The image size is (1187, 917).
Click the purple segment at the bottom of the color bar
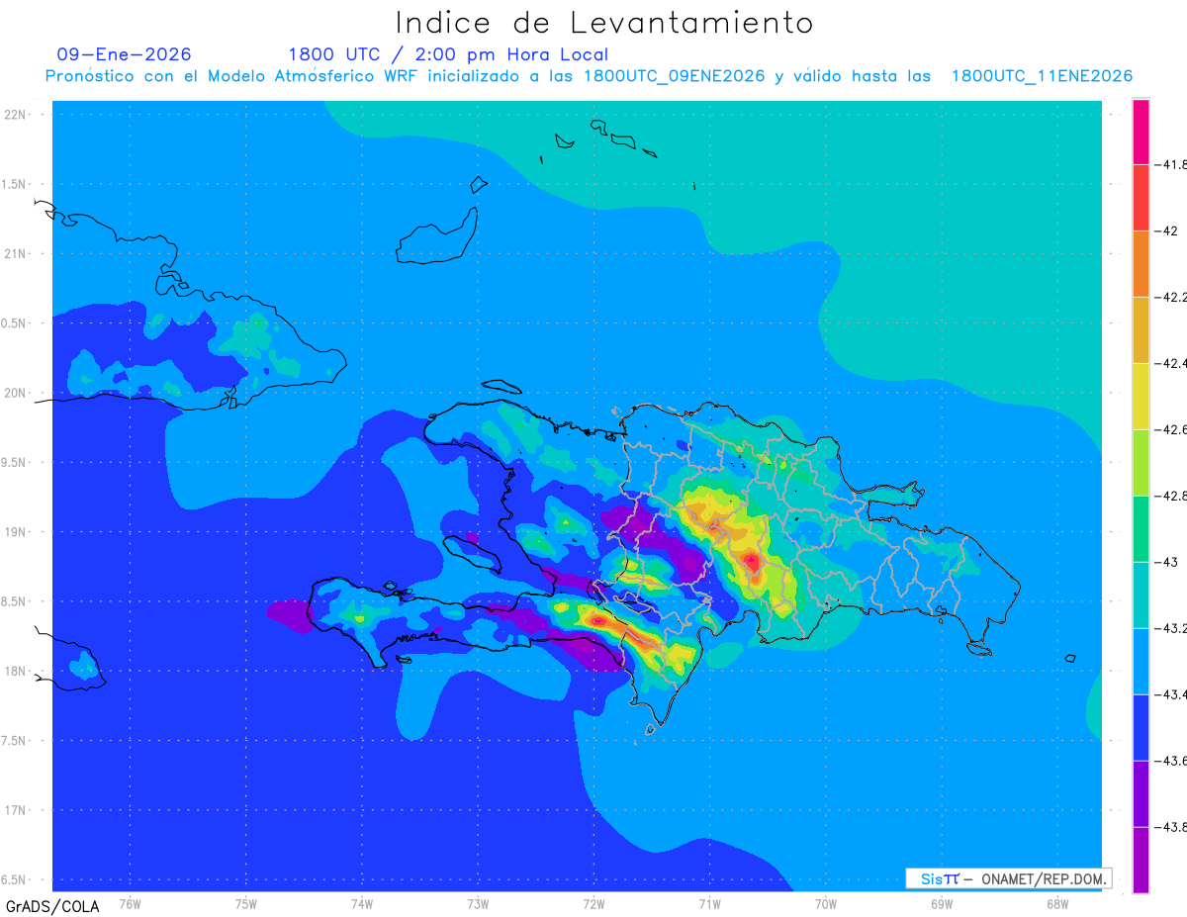[x=1141, y=861]
